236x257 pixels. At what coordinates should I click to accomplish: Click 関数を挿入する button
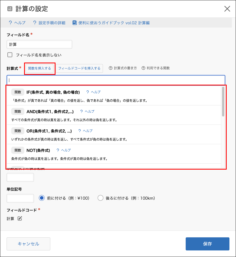tap(40, 68)
